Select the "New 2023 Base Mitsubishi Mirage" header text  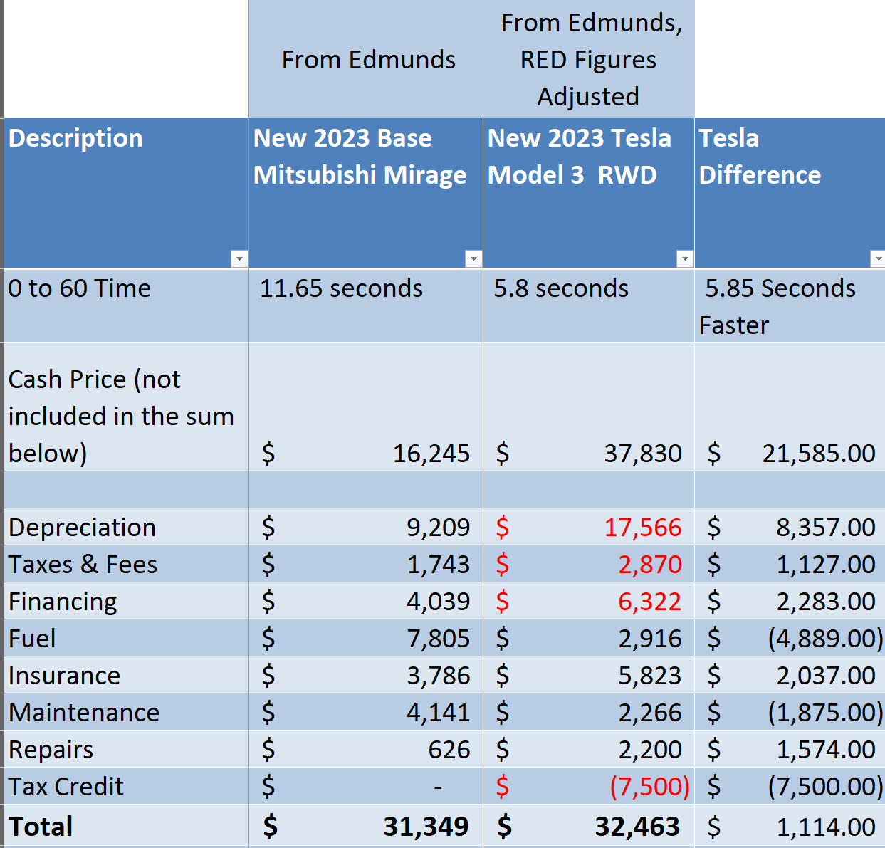coord(360,157)
